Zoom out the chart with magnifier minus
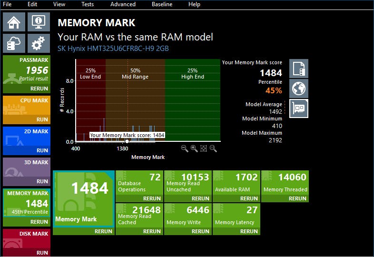Image resolution: width=374 pixels, height=257 pixels. point(184,148)
